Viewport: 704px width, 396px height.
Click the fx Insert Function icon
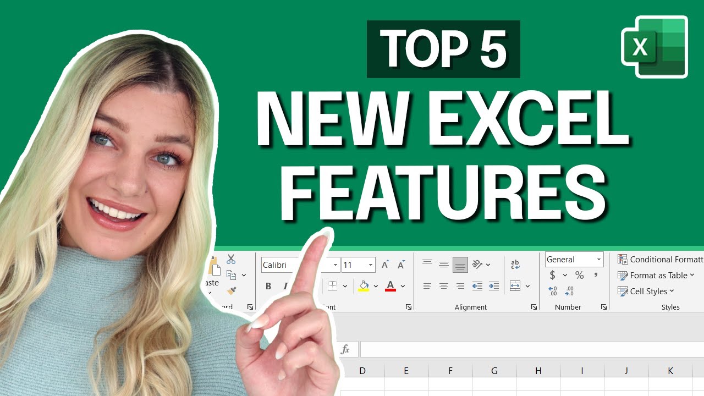[x=345, y=349]
